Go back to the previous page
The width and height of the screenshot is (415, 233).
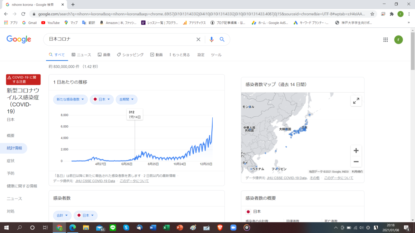[x=6, y=14]
